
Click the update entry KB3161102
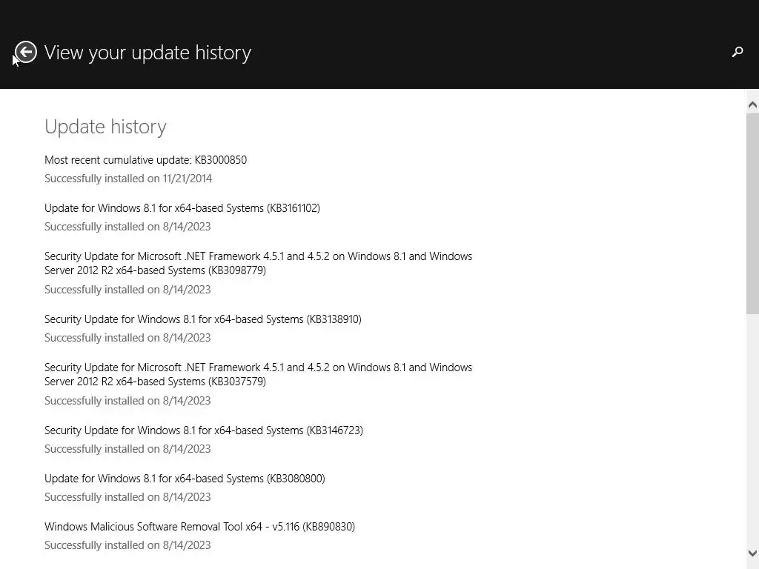click(x=182, y=208)
